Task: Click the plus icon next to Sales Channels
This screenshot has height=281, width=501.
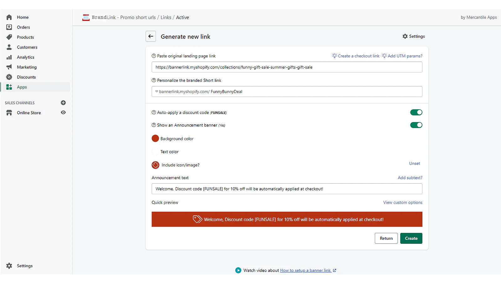Action: pos(63,103)
